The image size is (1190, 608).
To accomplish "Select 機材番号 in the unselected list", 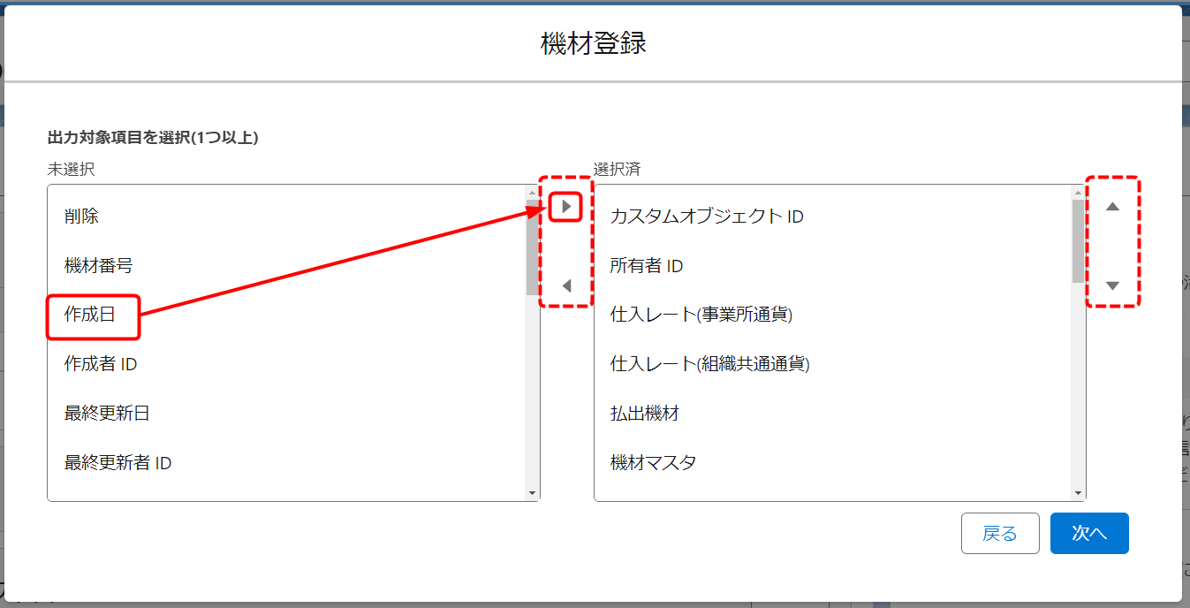I will click(98, 265).
